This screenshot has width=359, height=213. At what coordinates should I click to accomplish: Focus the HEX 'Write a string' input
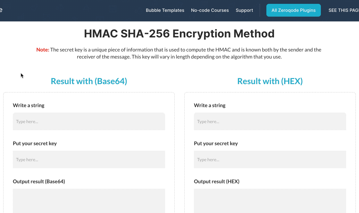tap(270, 122)
